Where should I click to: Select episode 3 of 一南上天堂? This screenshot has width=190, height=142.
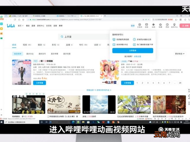148,83
